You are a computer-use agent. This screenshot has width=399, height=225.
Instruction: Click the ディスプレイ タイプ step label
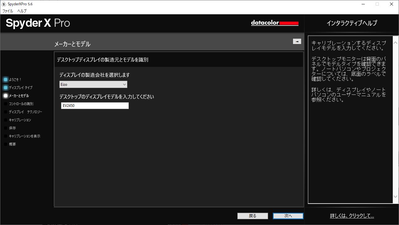coord(21,88)
